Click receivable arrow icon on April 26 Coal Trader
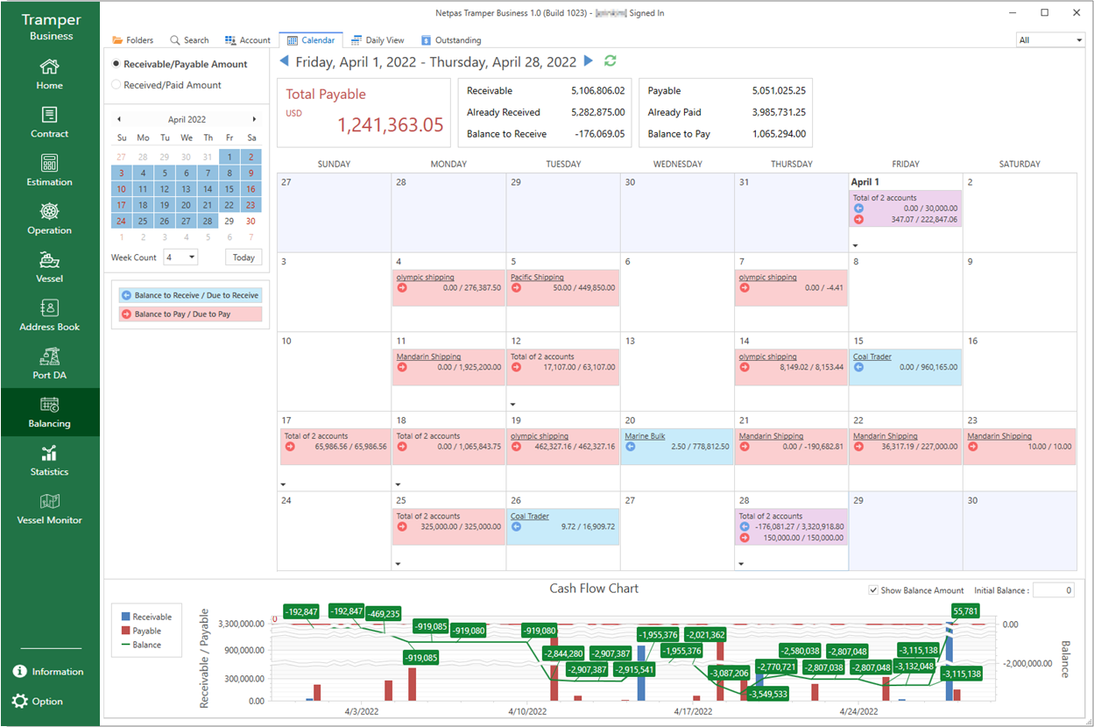Screen dimensions: 1094x727 [x=516, y=526]
